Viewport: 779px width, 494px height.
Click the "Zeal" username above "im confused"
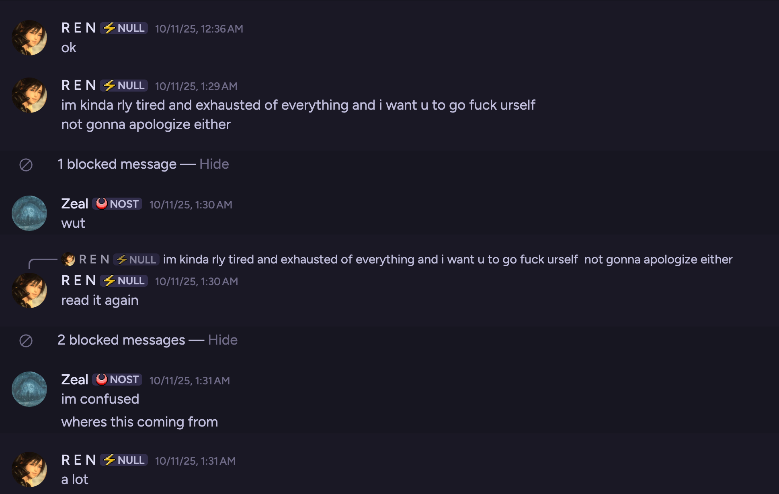point(75,379)
